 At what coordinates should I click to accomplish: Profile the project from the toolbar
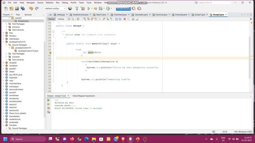point(101,8)
